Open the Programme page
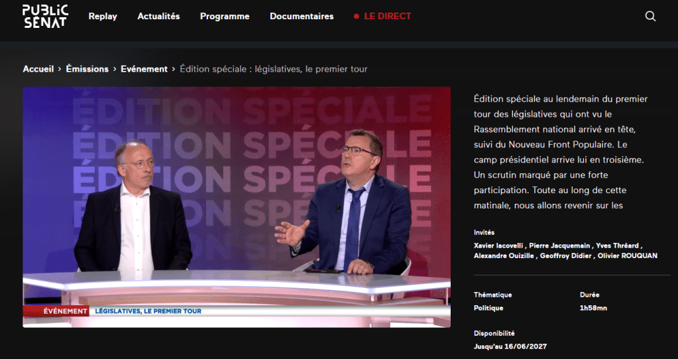 pyautogui.click(x=225, y=16)
